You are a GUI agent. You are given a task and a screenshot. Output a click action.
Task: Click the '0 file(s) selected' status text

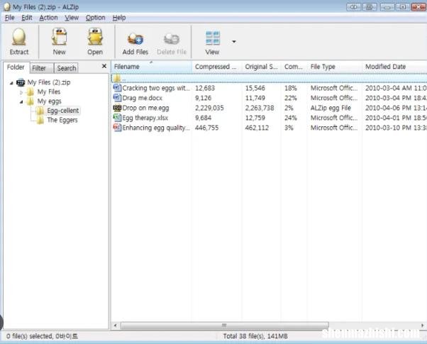pos(43,336)
